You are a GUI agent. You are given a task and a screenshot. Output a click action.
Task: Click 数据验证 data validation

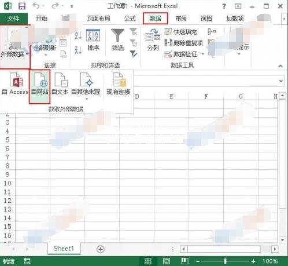click(181, 54)
